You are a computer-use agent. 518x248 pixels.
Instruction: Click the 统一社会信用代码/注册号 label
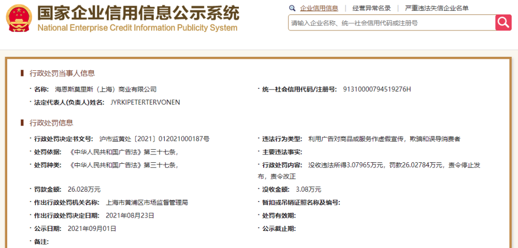(x=299, y=89)
